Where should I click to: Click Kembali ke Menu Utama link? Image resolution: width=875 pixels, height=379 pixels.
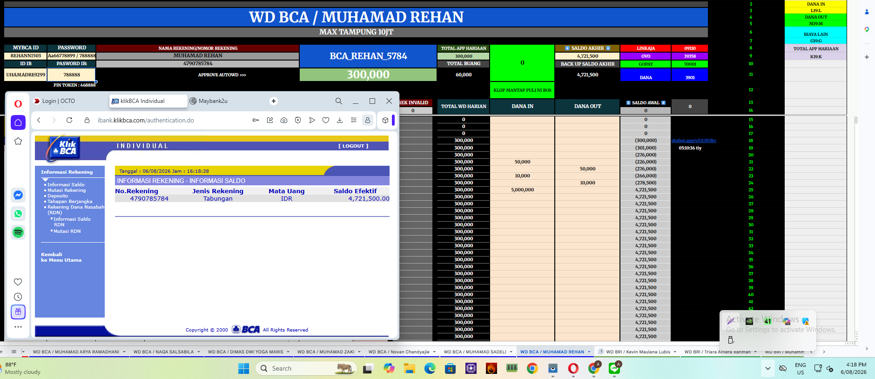[x=61, y=257]
